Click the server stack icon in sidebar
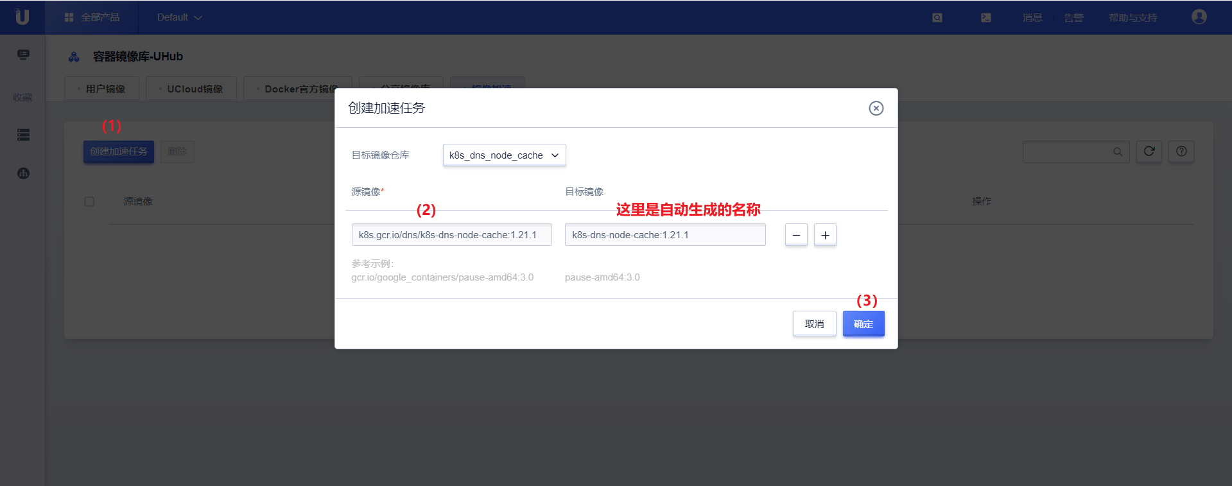 [23, 135]
